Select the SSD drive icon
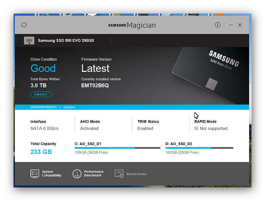Viewport: 265px width, 201px height. pos(29,40)
